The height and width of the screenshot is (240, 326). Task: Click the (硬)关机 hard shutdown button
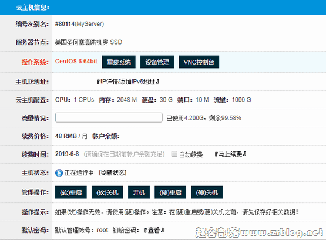207,192
